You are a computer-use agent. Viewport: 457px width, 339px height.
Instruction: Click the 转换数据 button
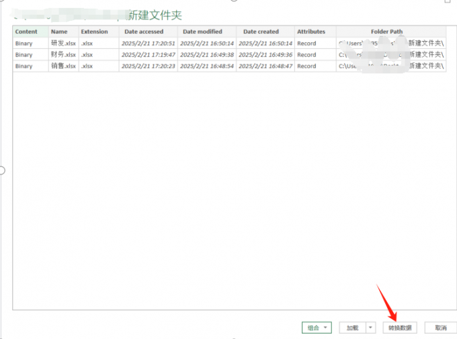(x=401, y=328)
